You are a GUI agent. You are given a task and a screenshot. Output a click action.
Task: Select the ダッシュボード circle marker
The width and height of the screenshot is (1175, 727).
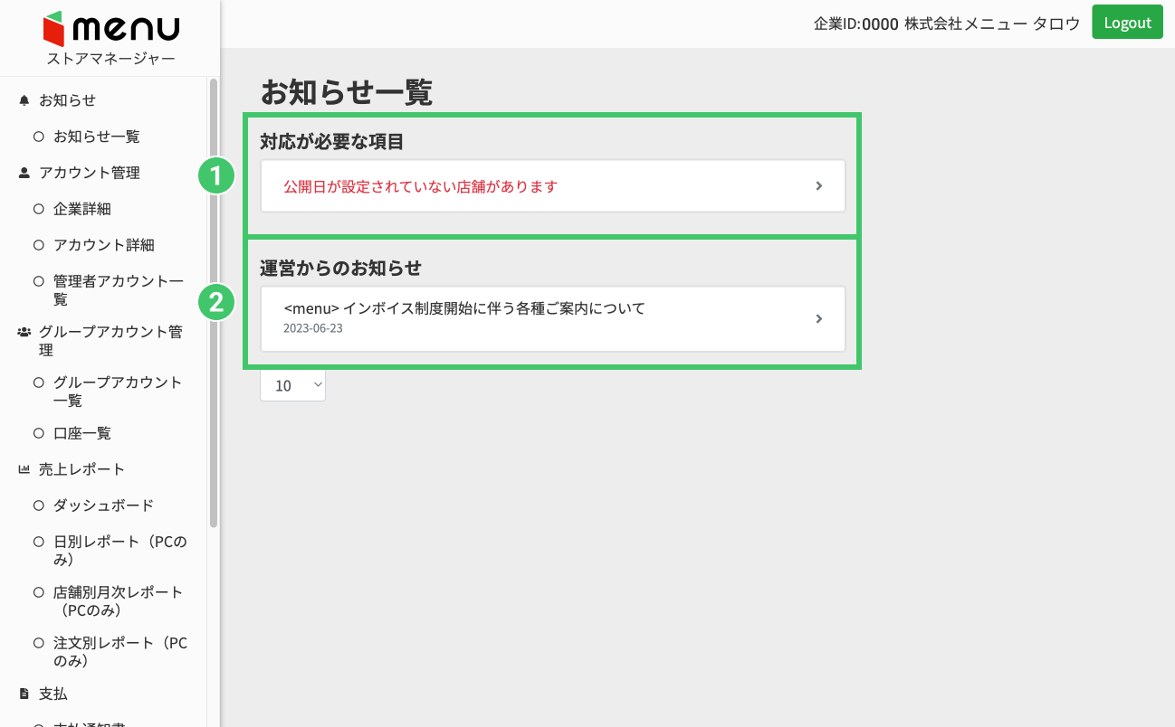click(39, 505)
